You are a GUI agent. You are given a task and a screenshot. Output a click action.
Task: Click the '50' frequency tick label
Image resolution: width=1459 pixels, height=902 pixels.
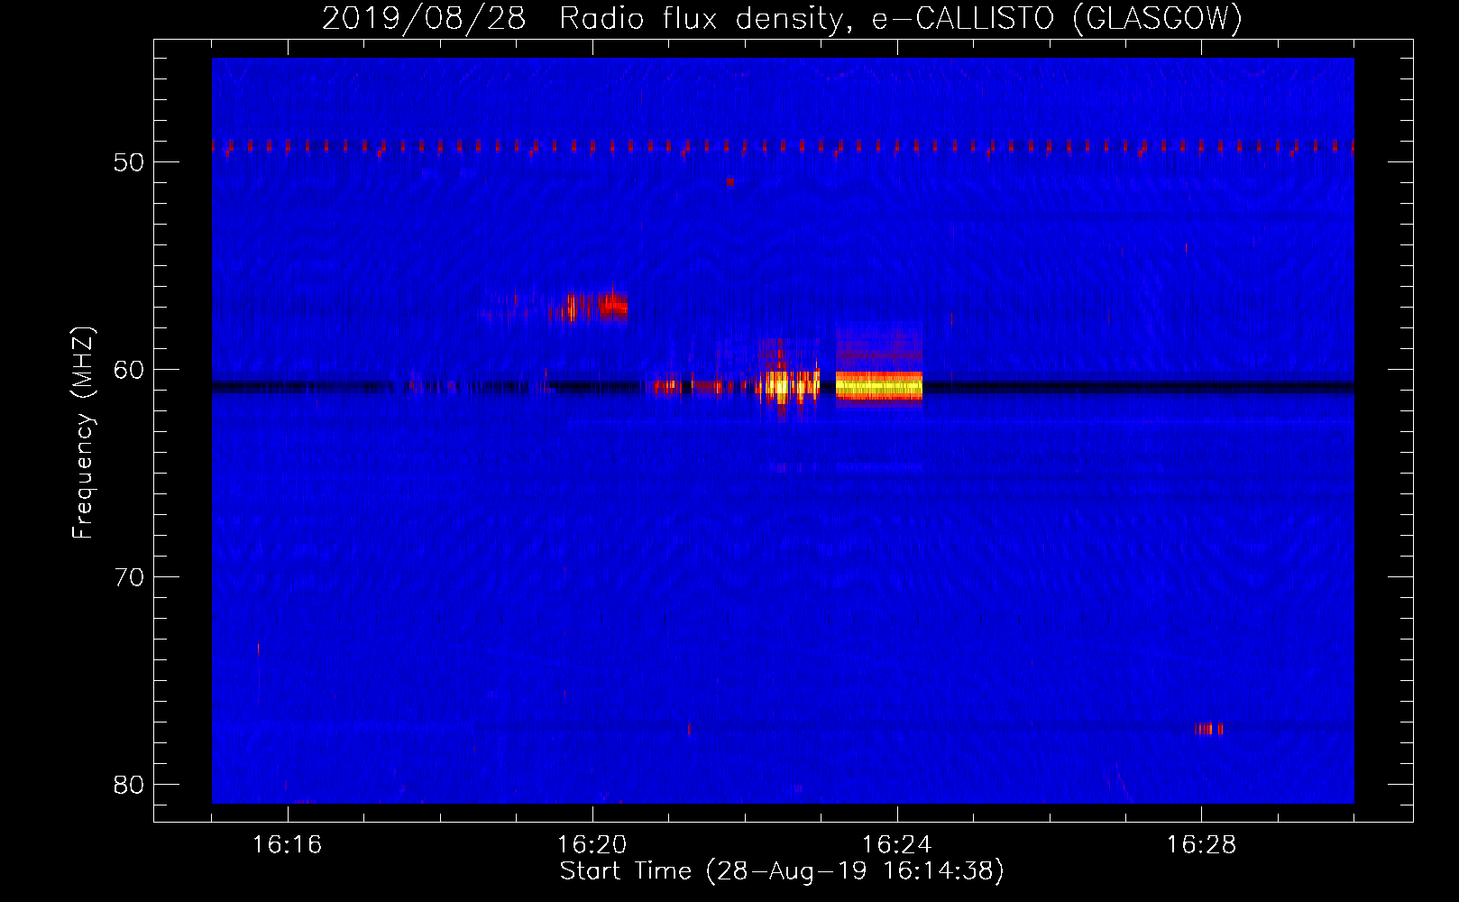[x=129, y=162]
